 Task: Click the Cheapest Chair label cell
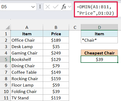click(x=99, y=53)
